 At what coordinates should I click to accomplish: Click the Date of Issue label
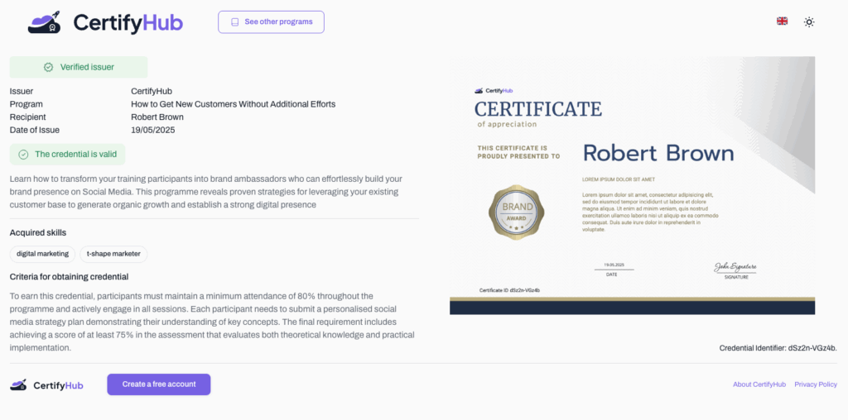(35, 130)
